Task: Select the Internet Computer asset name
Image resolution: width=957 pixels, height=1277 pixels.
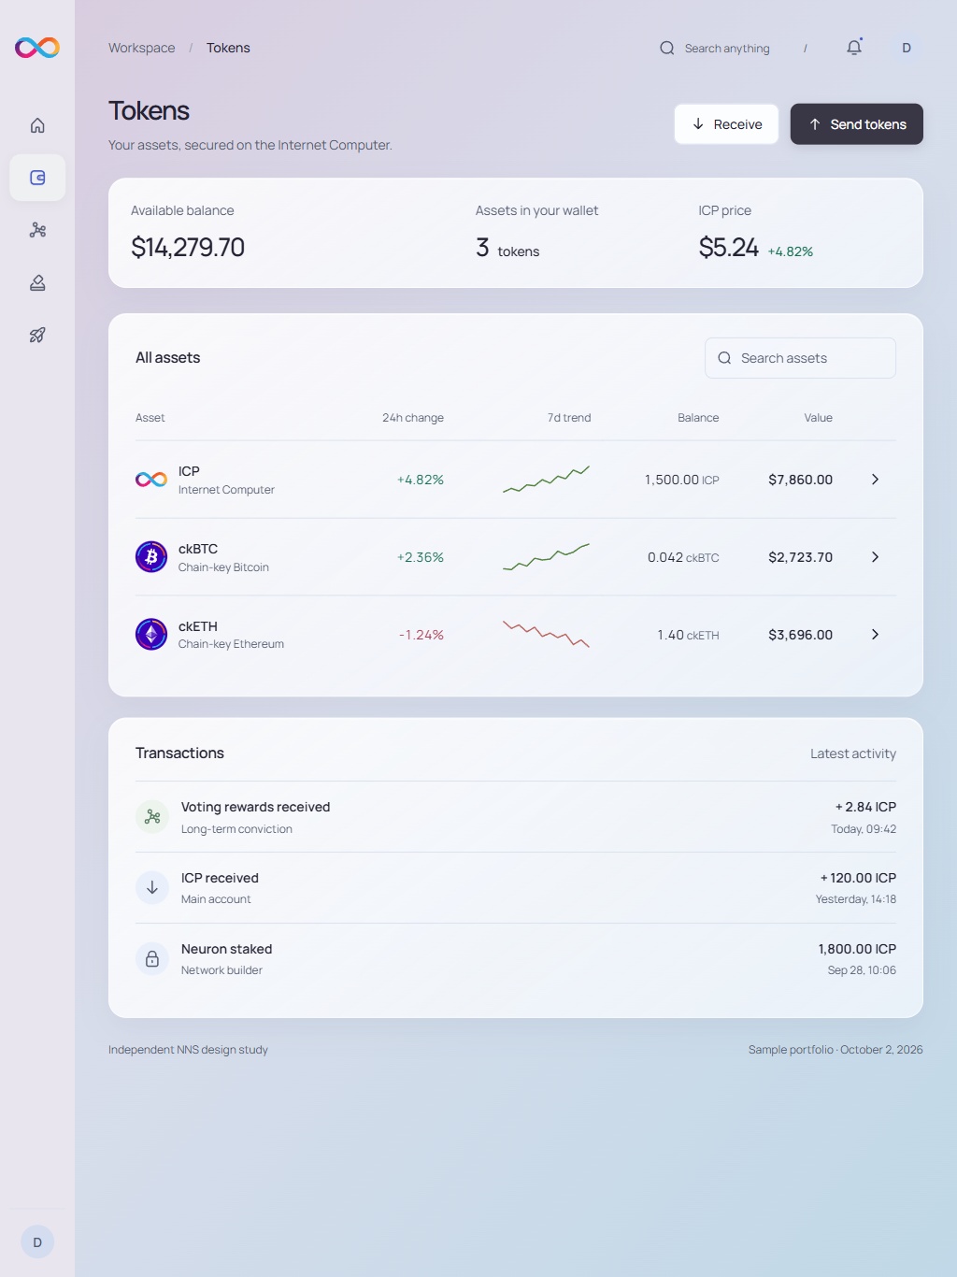Action: pyautogui.click(x=226, y=490)
